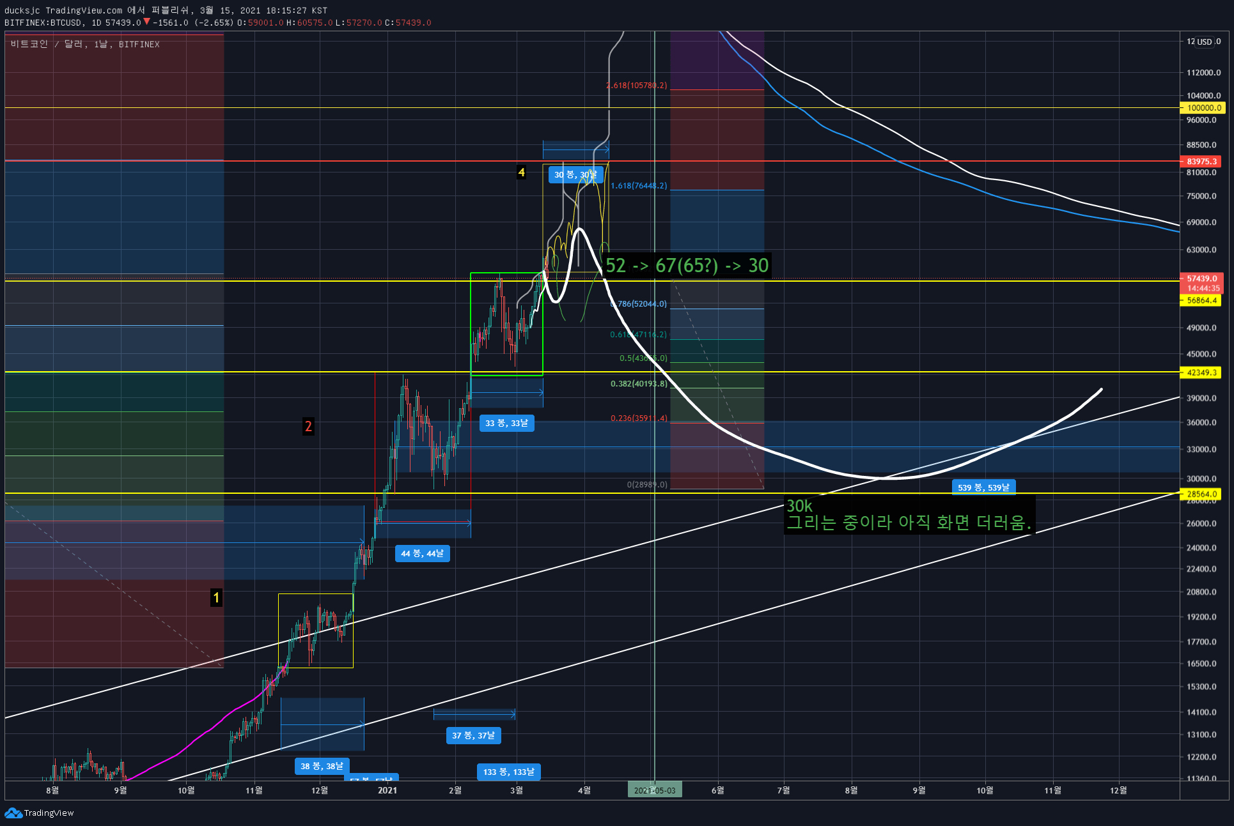Click the red 83975.3 price level tag
The height and width of the screenshot is (826, 1234).
point(1201,162)
